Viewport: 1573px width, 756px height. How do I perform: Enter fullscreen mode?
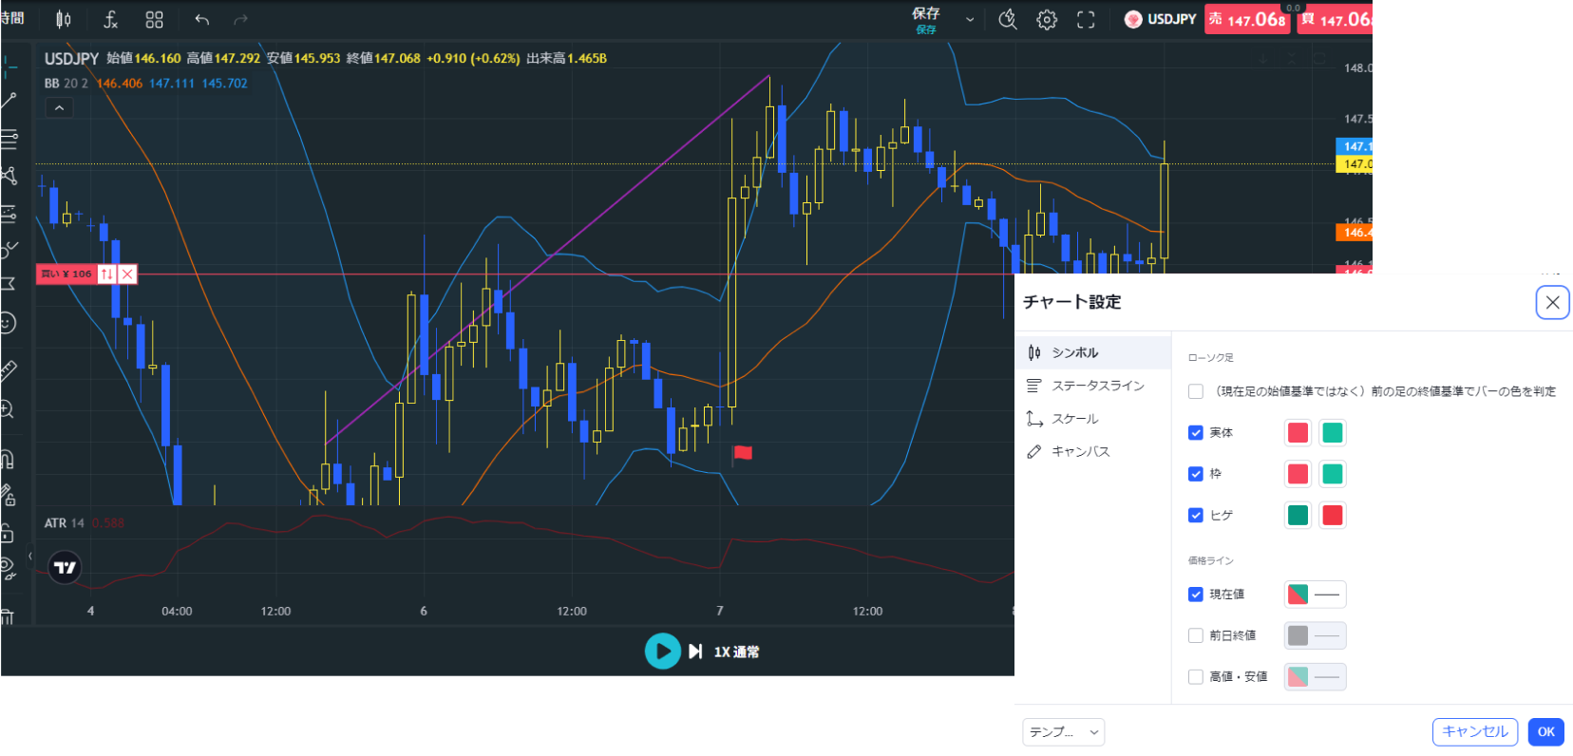point(1086,19)
